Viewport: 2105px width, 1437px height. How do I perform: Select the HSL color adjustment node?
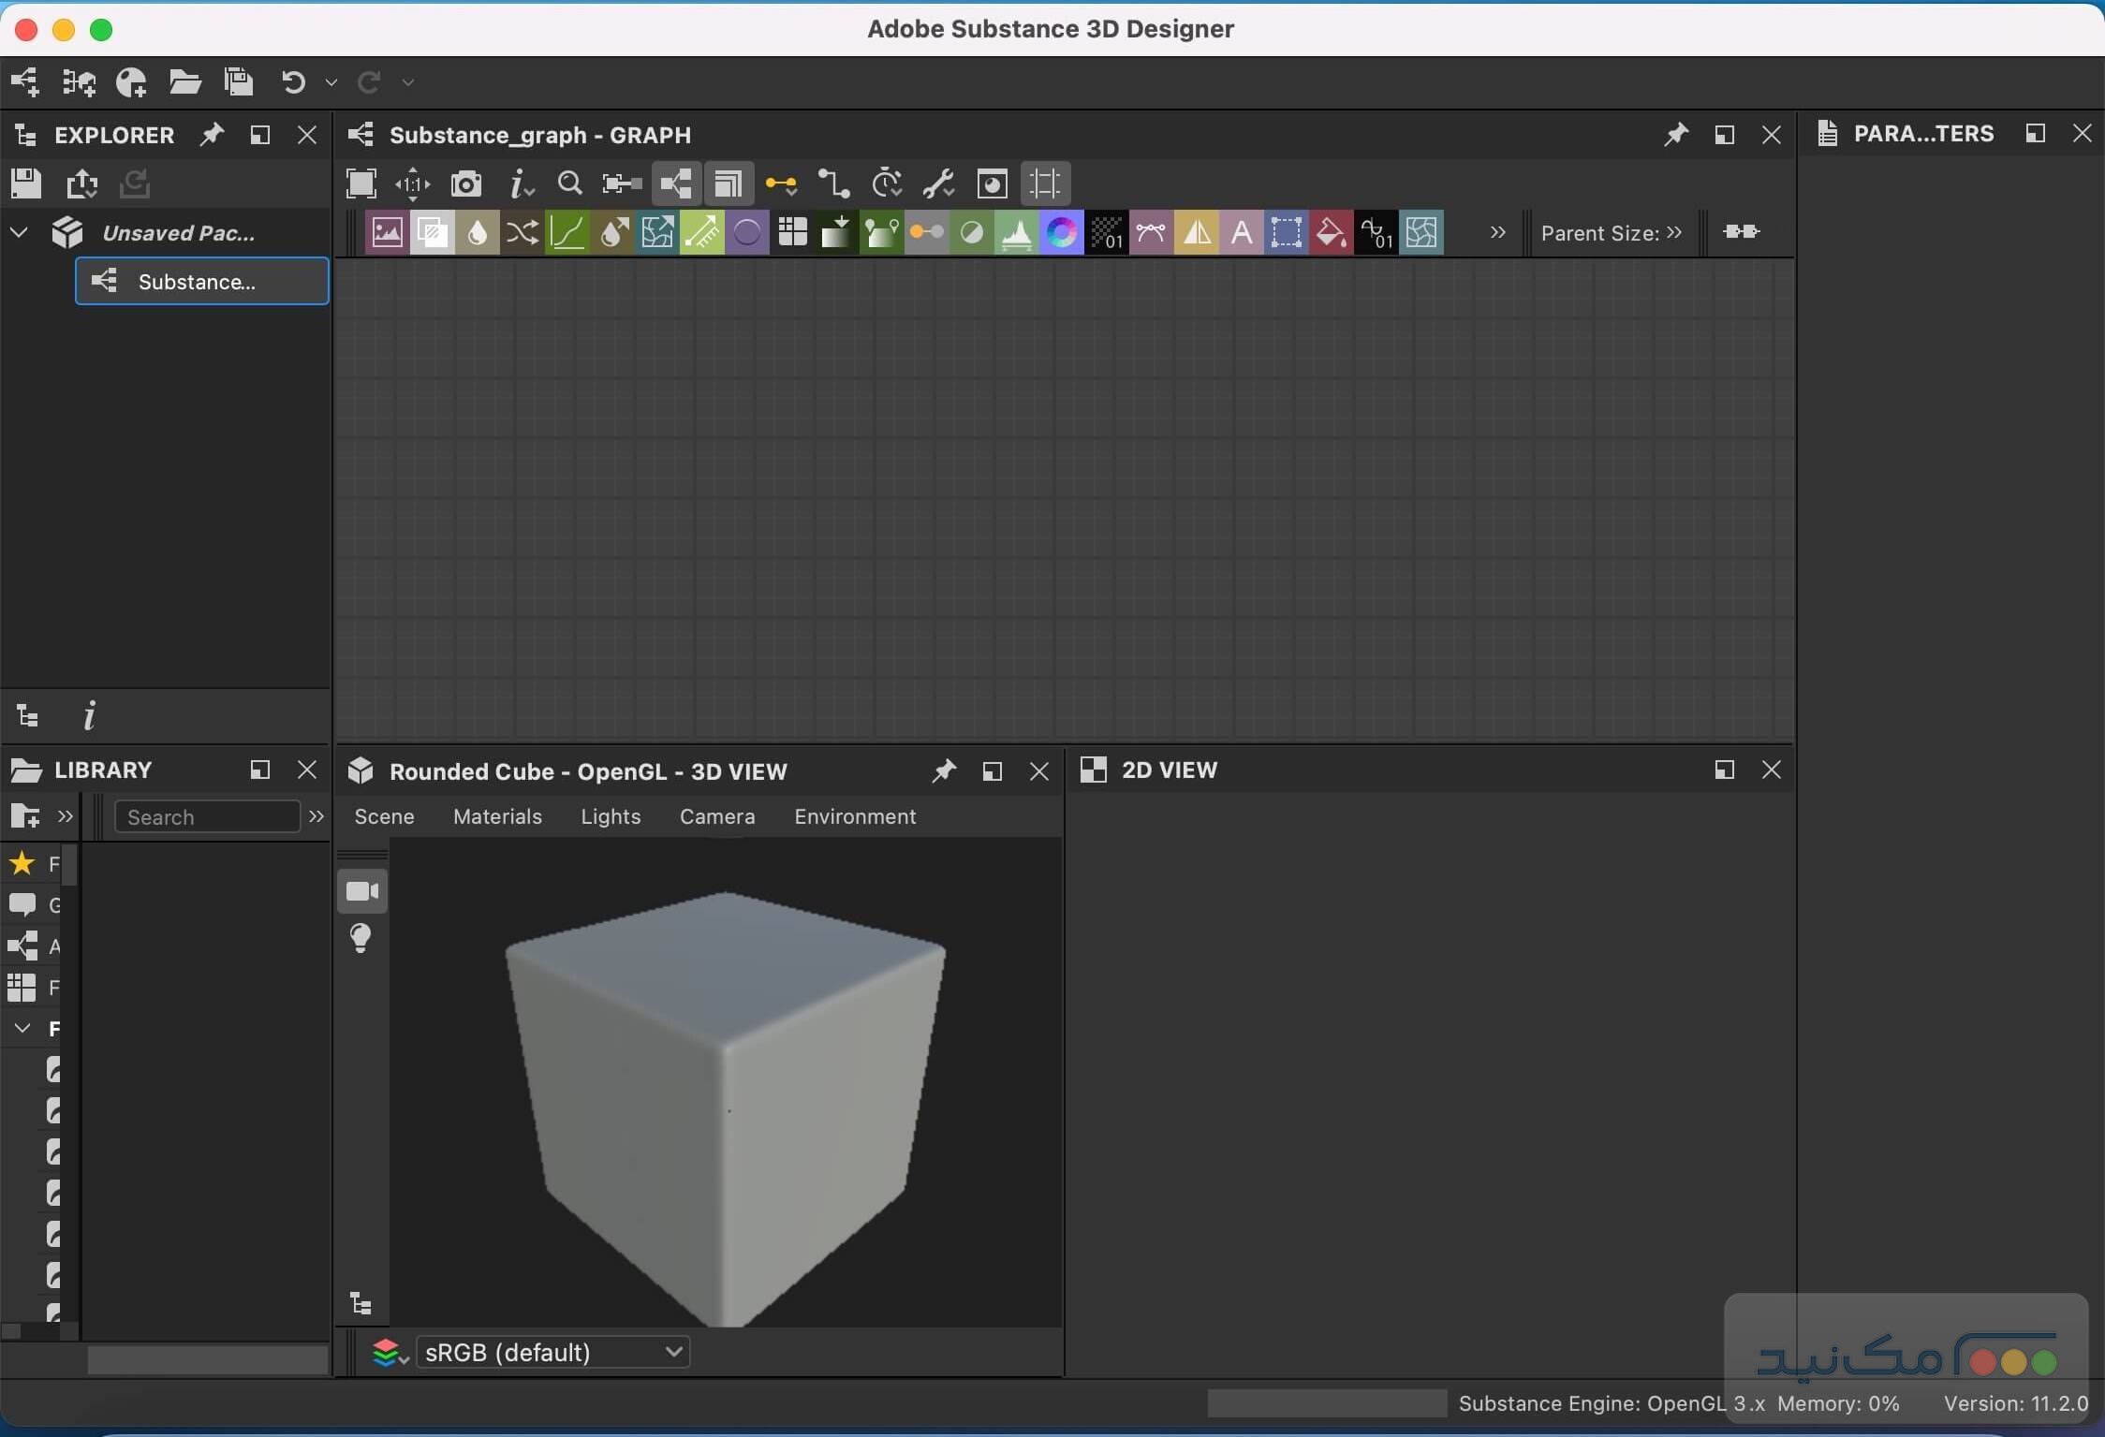(1061, 233)
